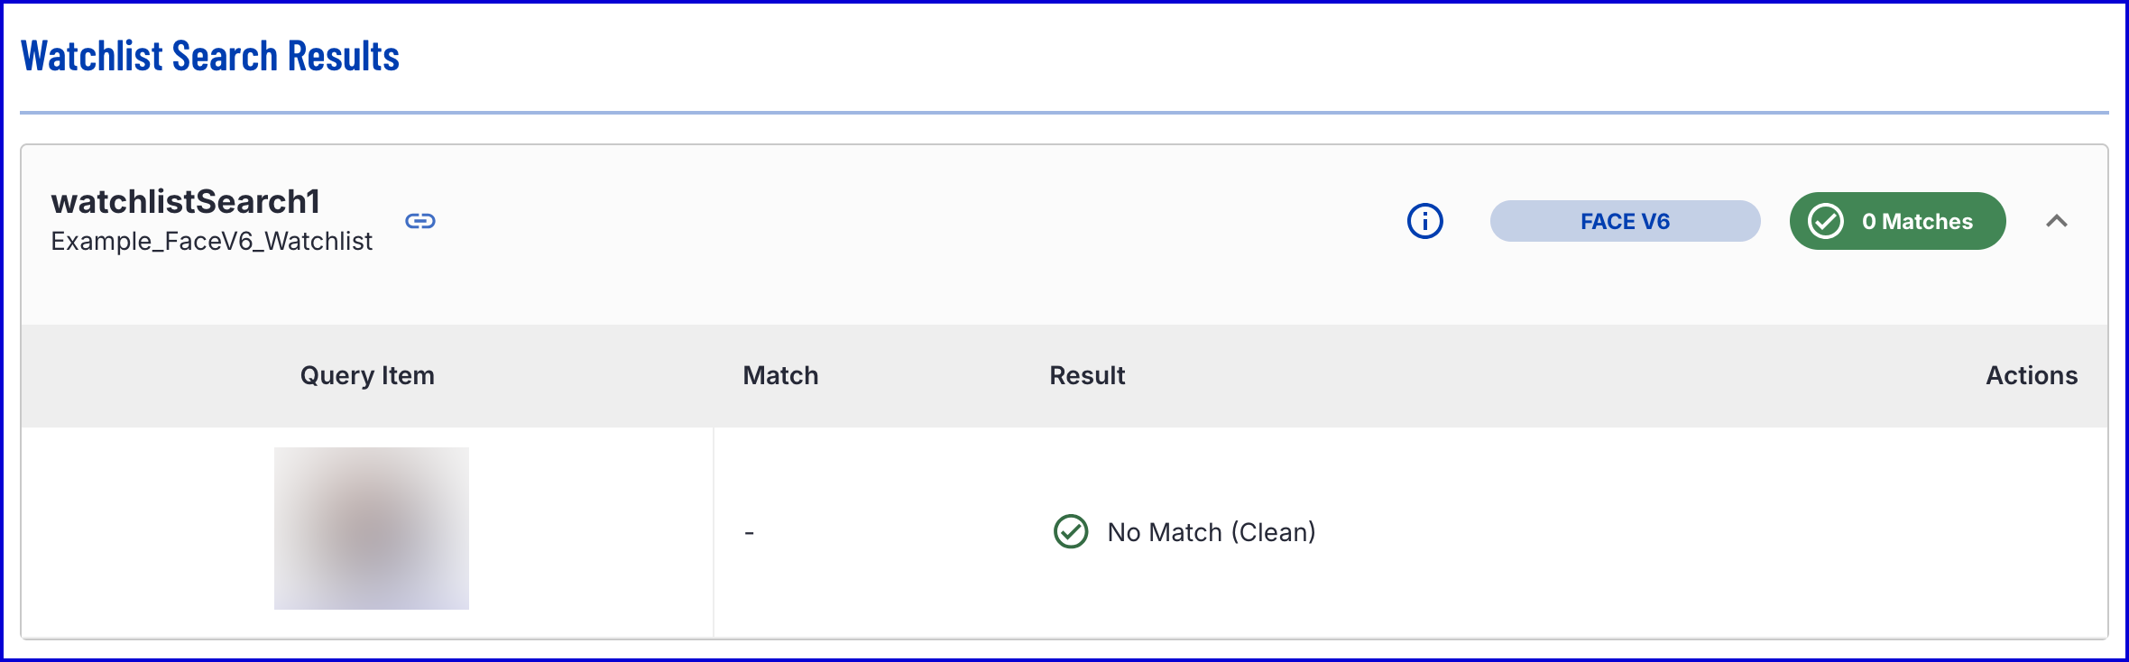The height and width of the screenshot is (662, 2129).
Task: Click the Query Item column header
Action: 367,375
